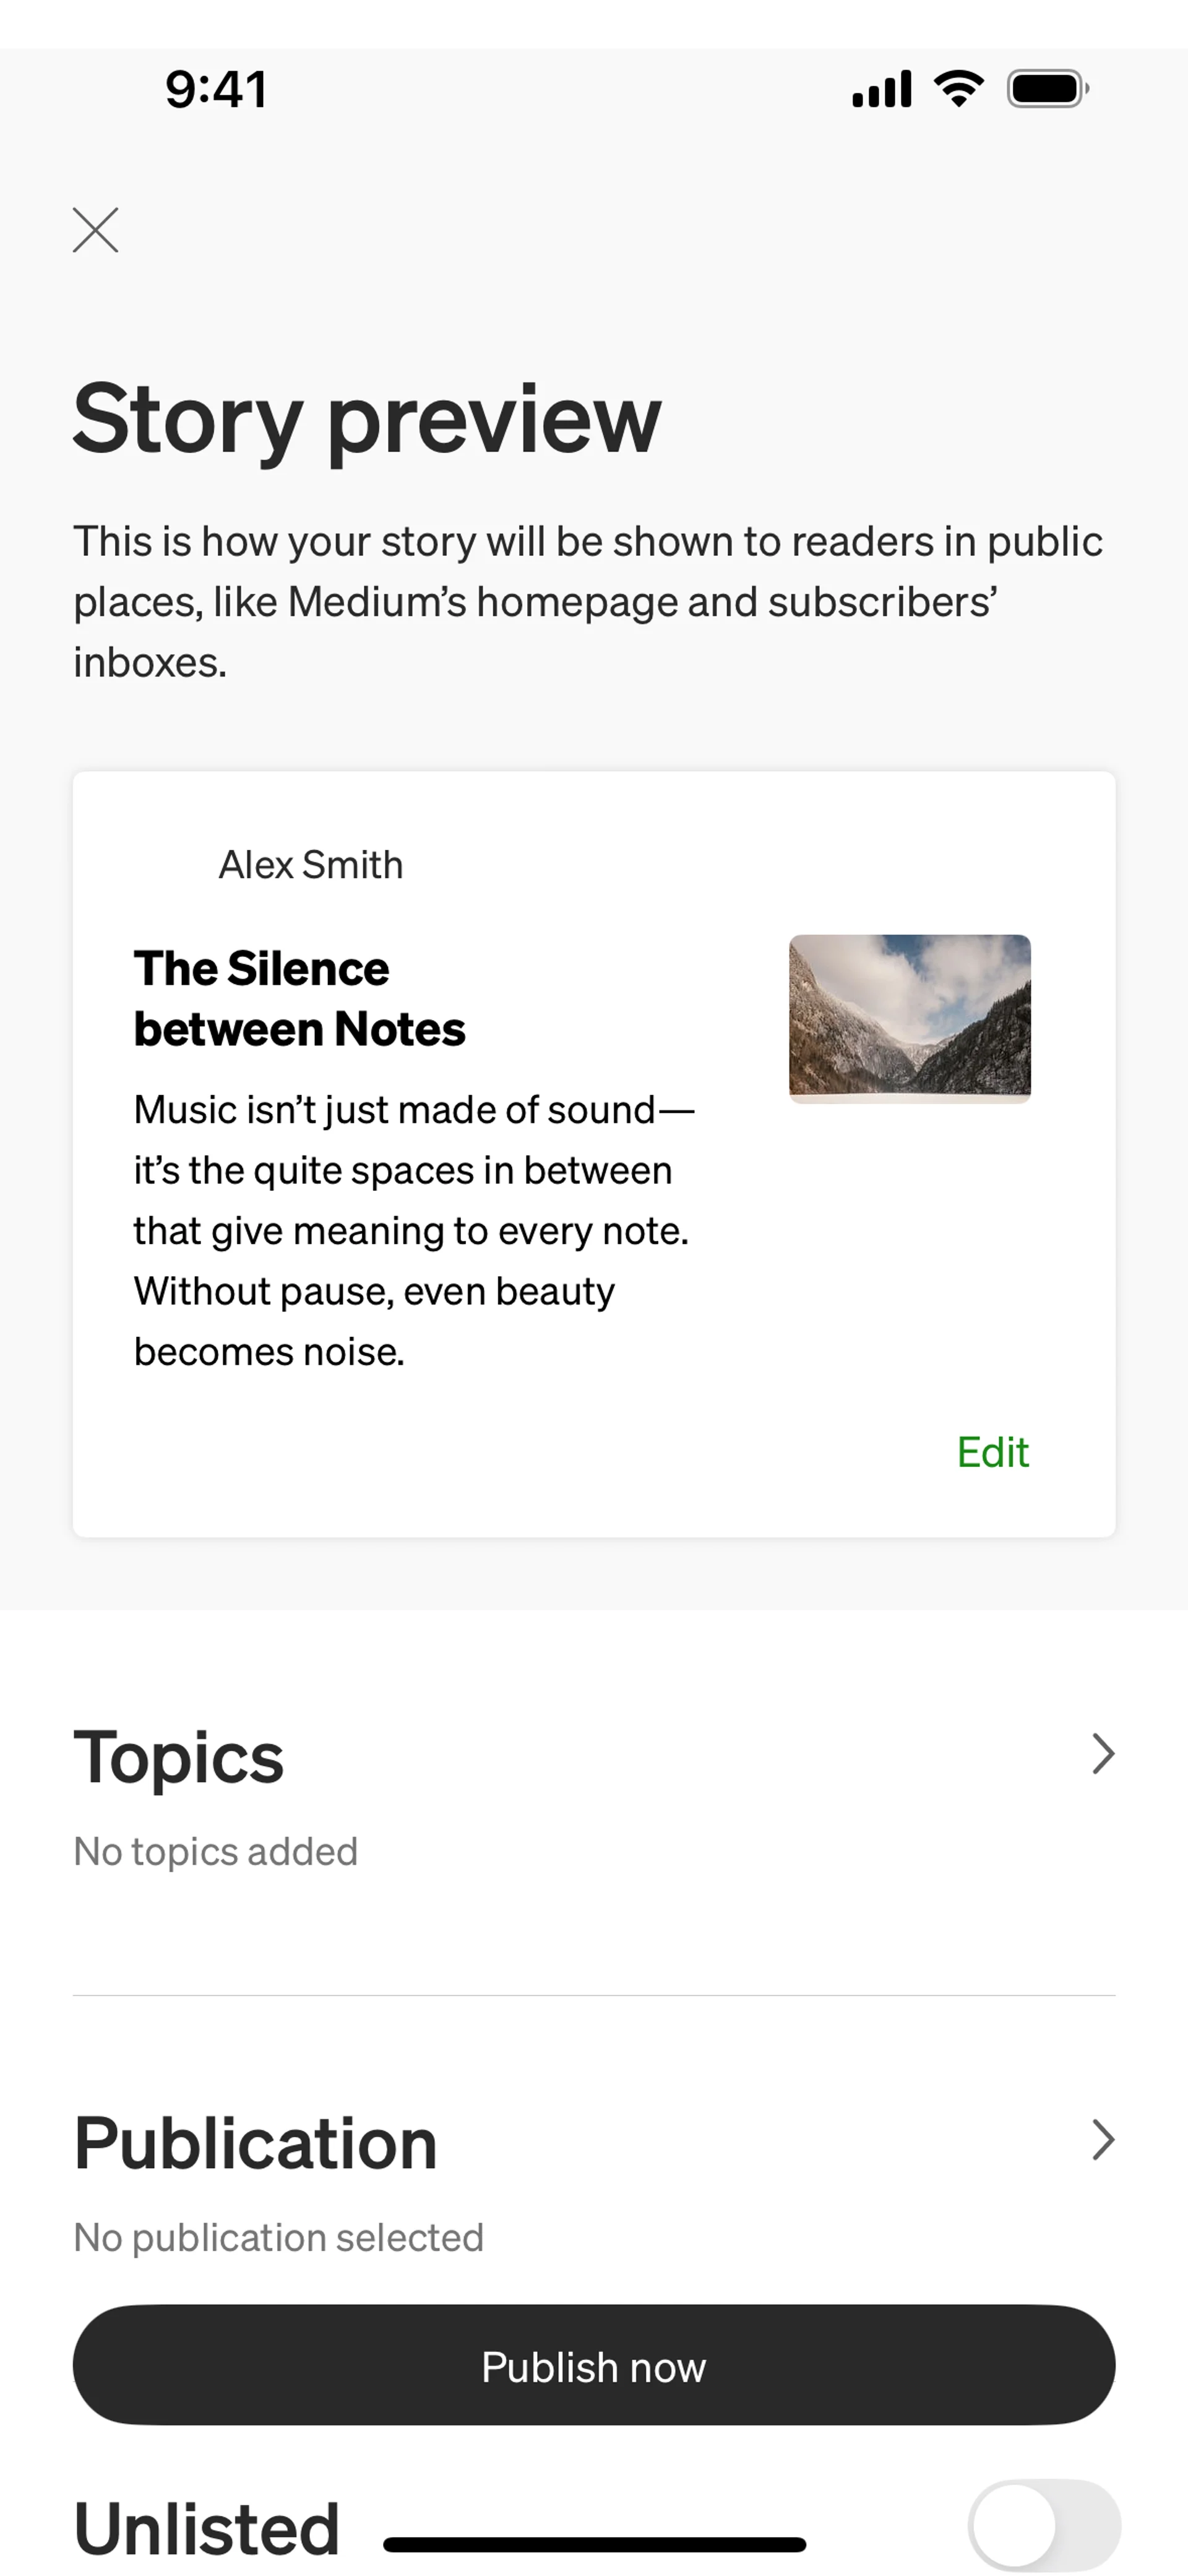This screenshot has height=2576, width=1188.
Task: Tap "No topics added" text
Action: tap(216, 1852)
